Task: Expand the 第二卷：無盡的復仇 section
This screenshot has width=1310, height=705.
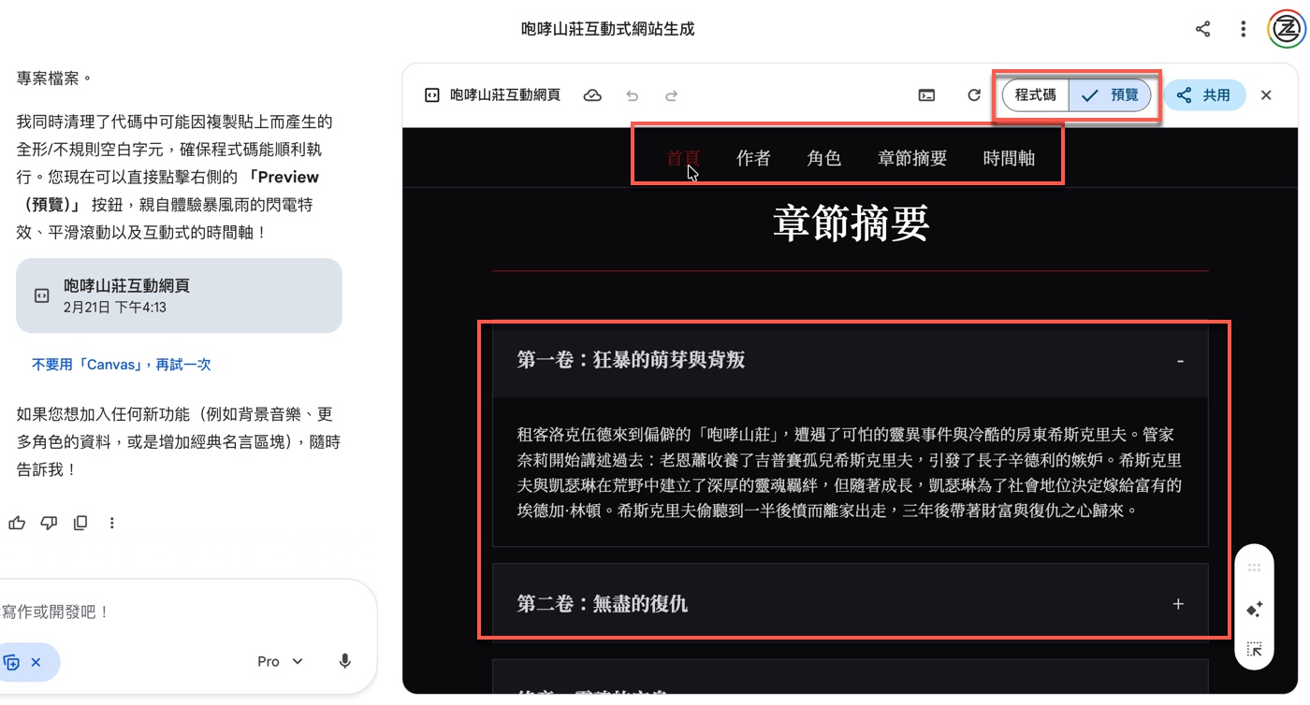Action: (1178, 604)
